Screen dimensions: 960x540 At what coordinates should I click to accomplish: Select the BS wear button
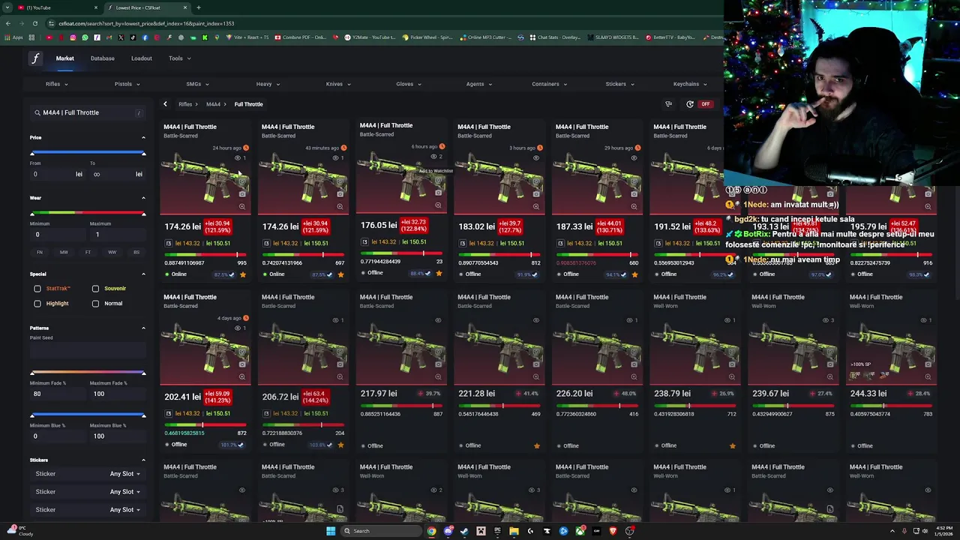[x=136, y=253]
